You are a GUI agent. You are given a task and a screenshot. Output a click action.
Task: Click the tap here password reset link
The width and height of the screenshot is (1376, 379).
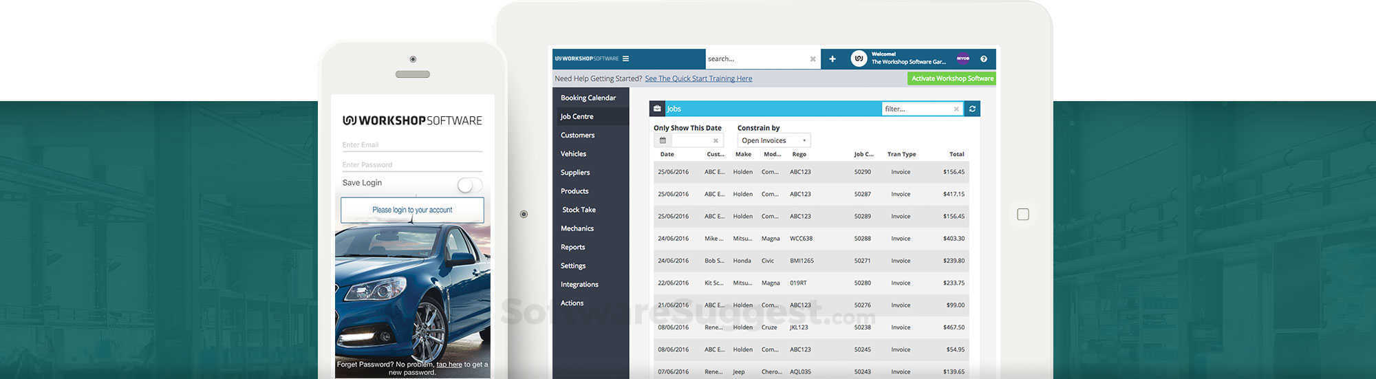[449, 364]
